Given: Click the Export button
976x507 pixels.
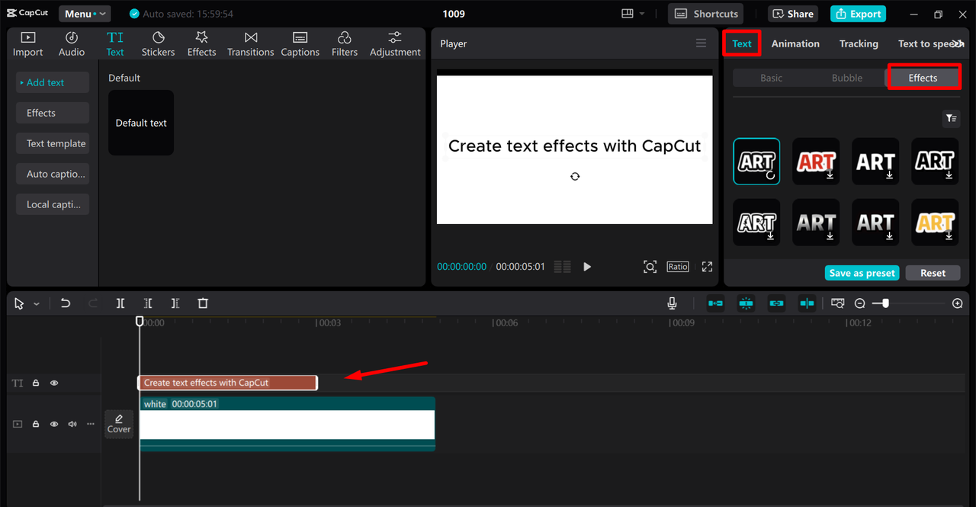Looking at the screenshot, I should pyautogui.click(x=858, y=14).
